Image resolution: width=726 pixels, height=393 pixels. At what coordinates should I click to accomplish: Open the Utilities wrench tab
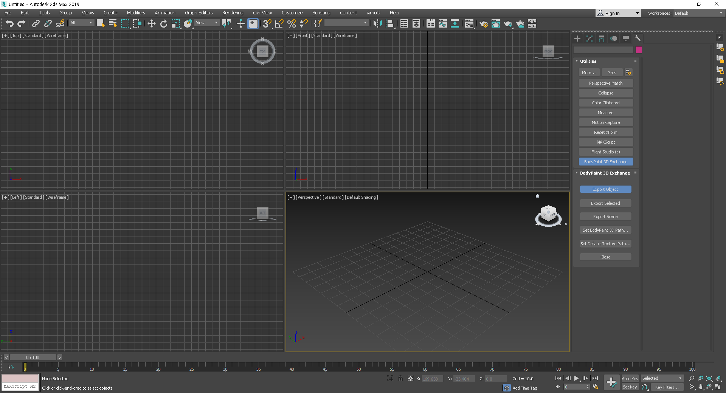(x=638, y=38)
